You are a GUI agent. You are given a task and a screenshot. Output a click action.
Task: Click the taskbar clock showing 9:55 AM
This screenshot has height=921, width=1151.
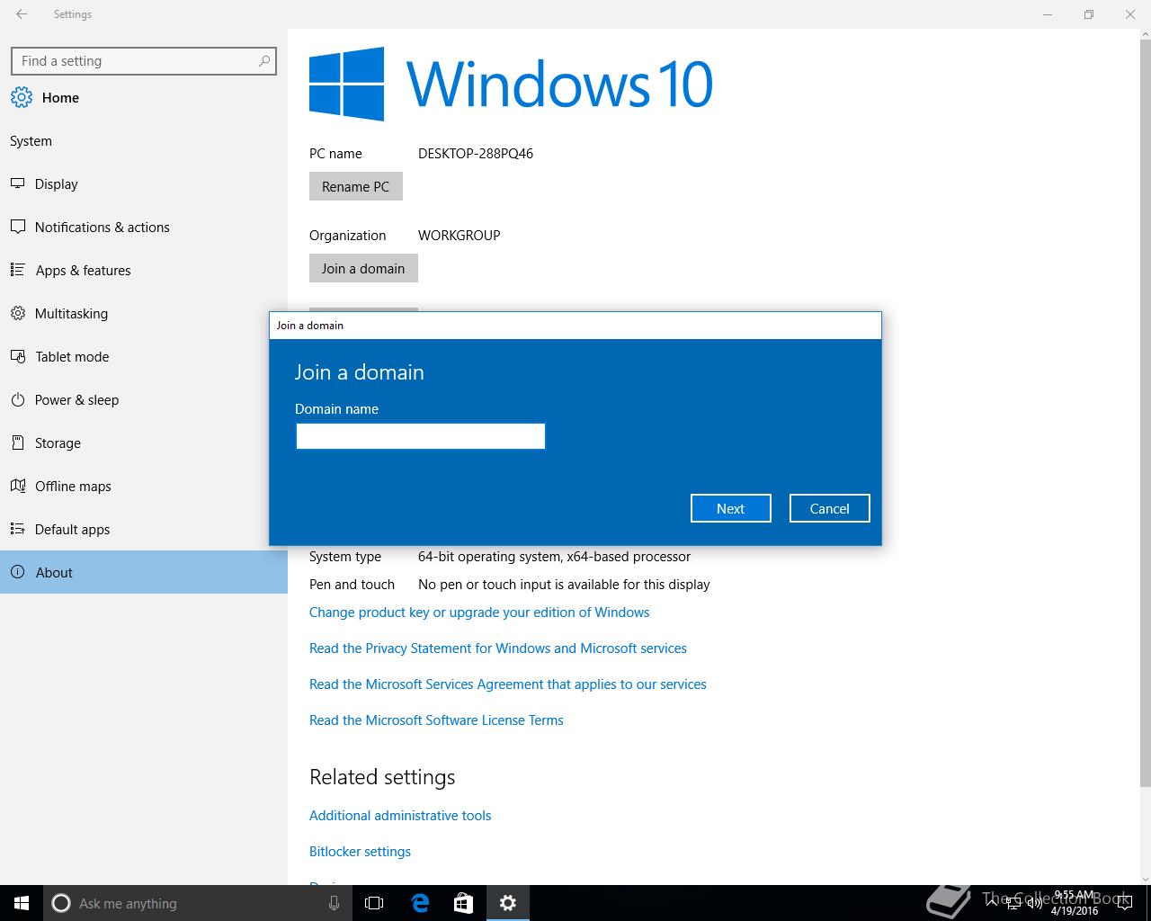[x=1075, y=903]
